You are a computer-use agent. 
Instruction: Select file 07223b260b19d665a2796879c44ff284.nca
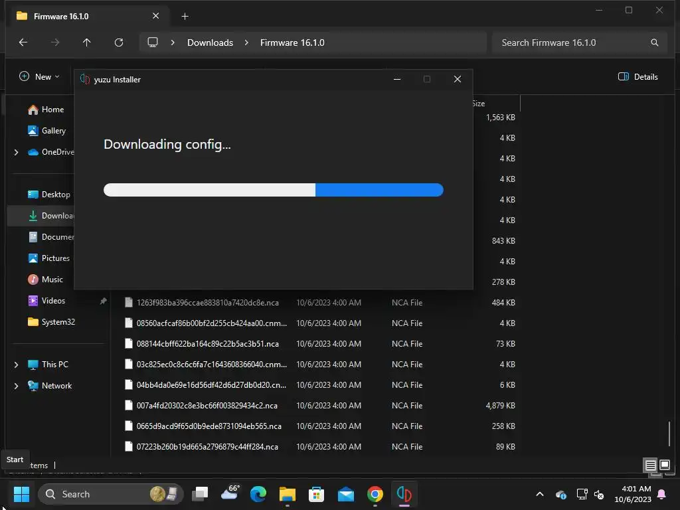(x=207, y=447)
